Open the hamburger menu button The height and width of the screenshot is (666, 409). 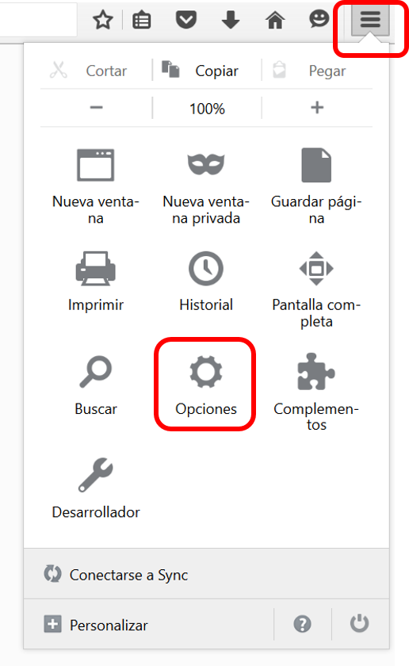(x=370, y=21)
